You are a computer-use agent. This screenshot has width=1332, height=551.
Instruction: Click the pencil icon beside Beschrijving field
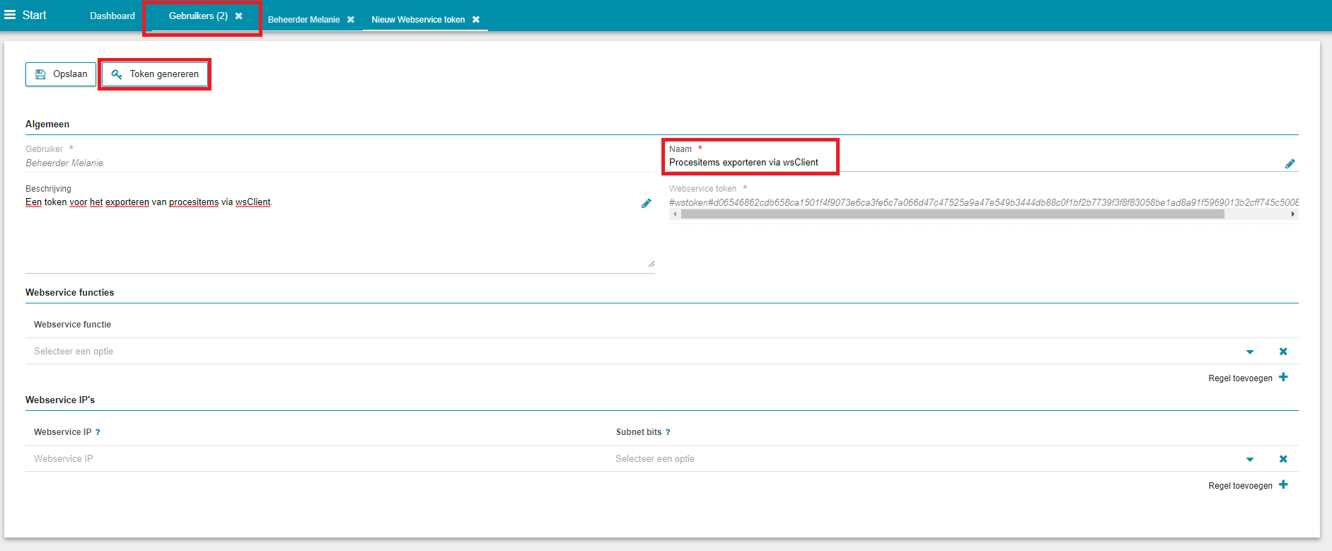click(646, 203)
